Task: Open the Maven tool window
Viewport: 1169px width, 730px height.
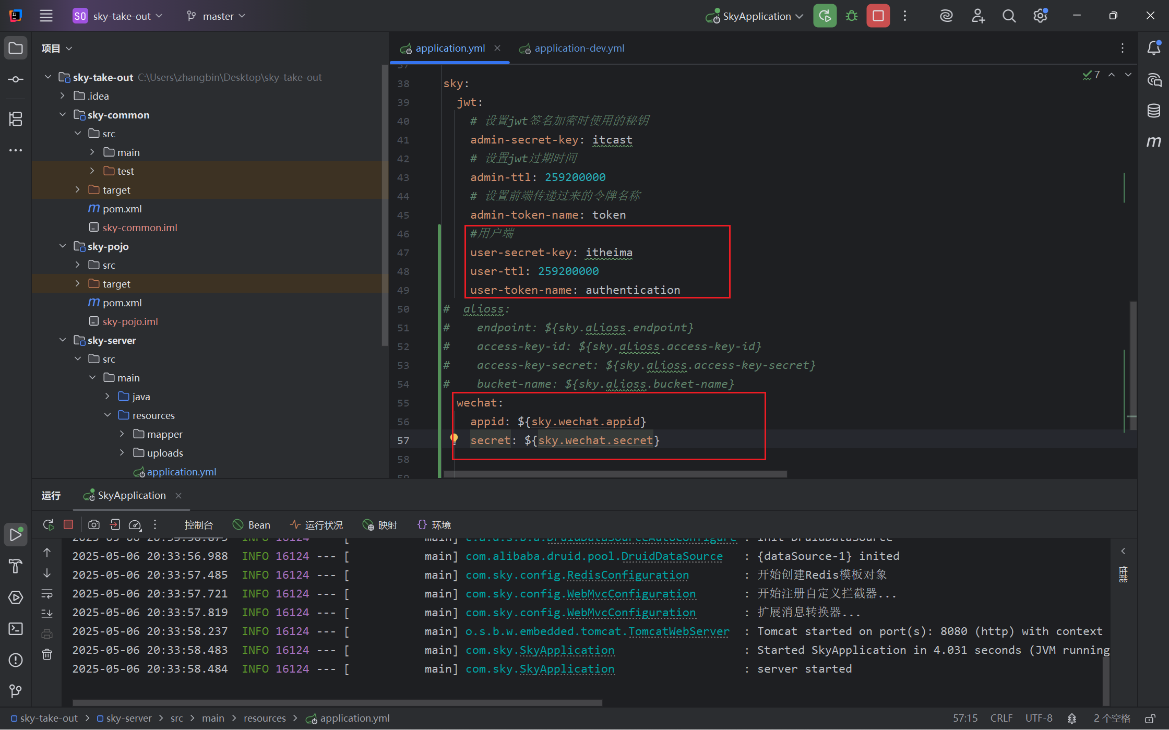Action: pos(1154,141)
